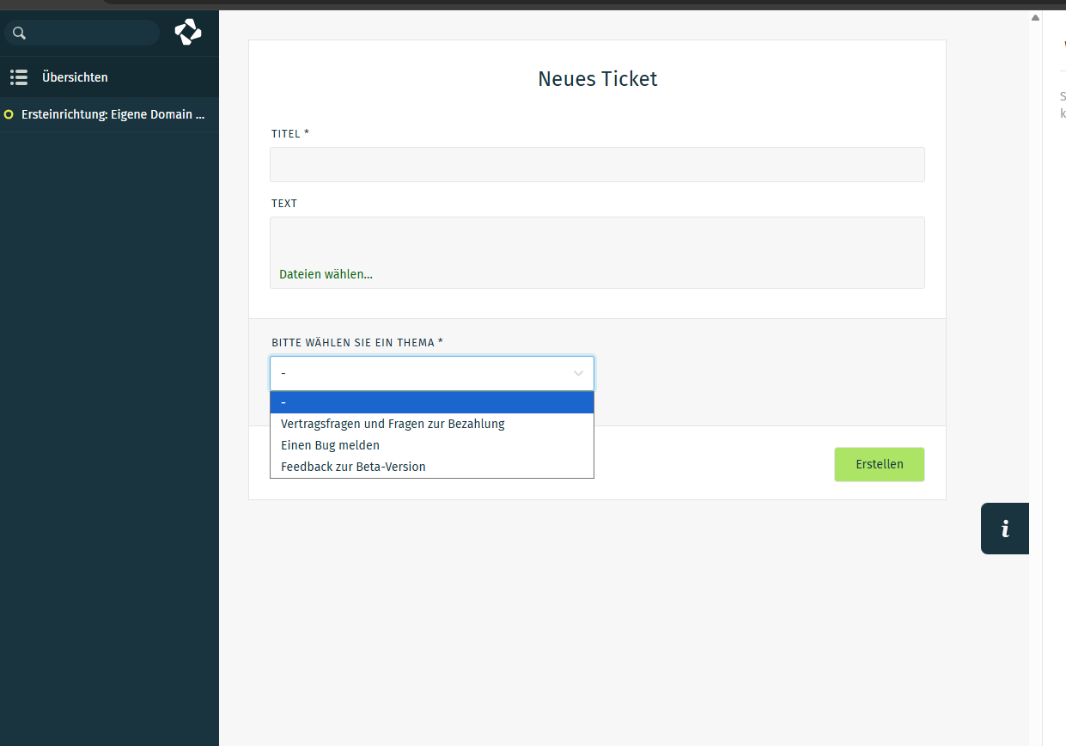Click the scrollbar up arrow
This screenshot has width=1066, height=746.
tap(1035, 17)
